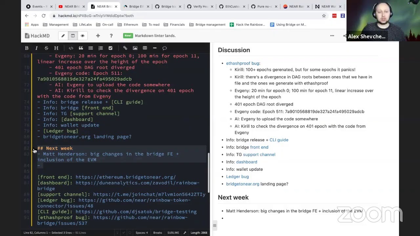Change the Spaces: 4 indentation setting
Screen dimensions: 420x236
pyautogui.click(x=142, y=233)
